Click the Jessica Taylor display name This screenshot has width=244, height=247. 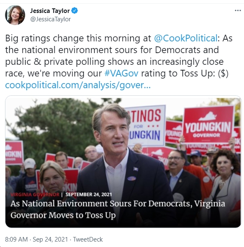click(x=50, y=11)
